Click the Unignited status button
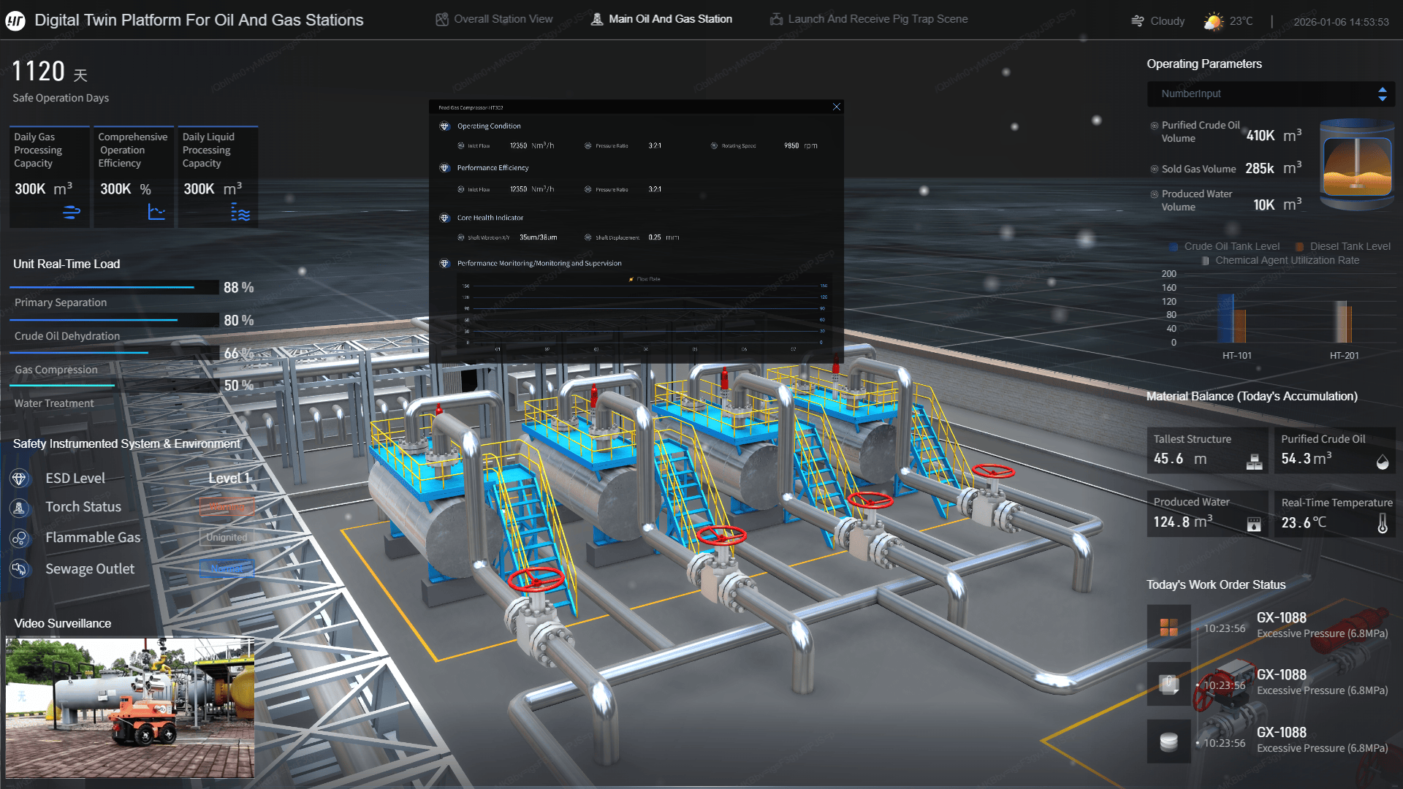The width and height of the screenshot is (1403, 789). pos(227,537)
